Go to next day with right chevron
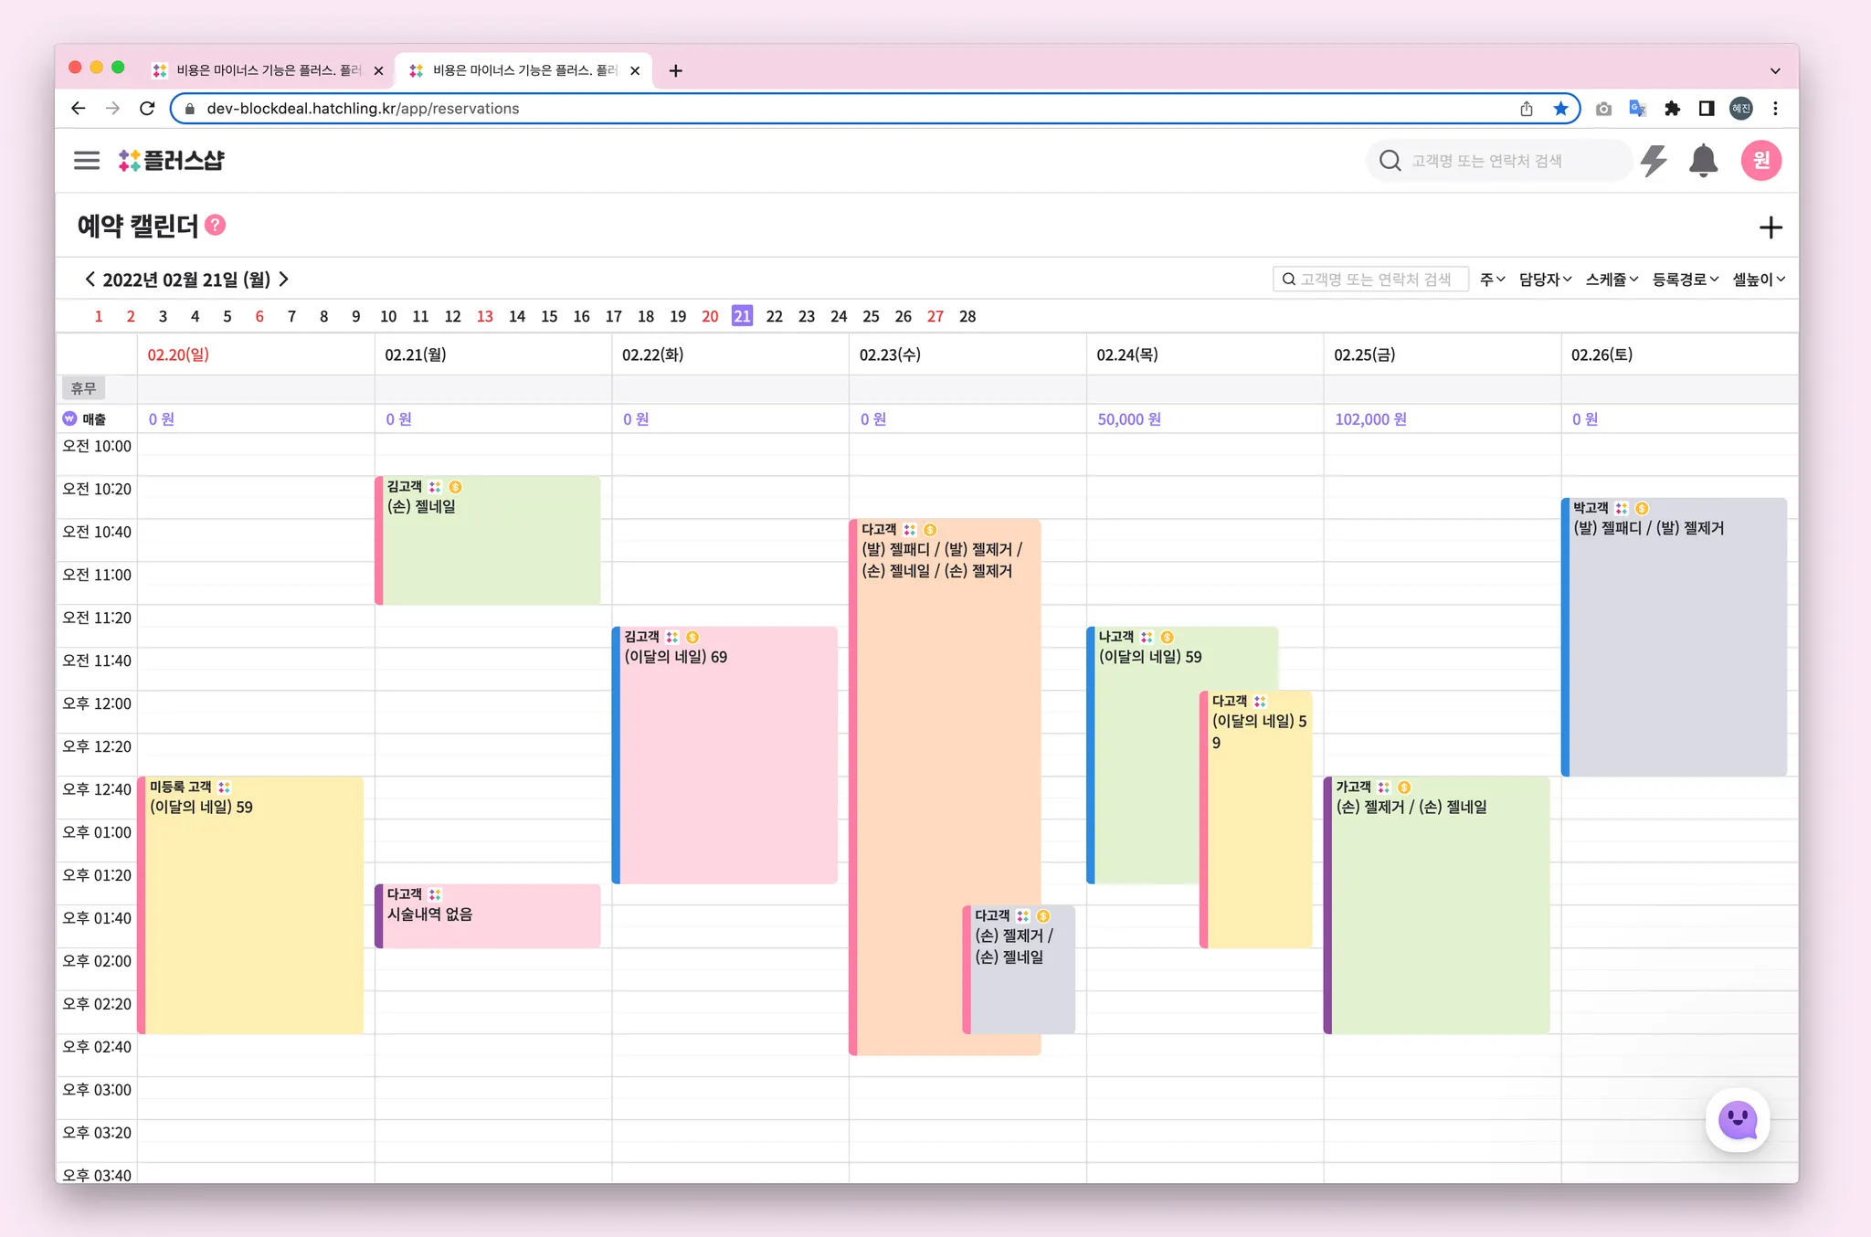Image resolution: width=1871 pixels, height=1237 pixels. tap(284, 280)
